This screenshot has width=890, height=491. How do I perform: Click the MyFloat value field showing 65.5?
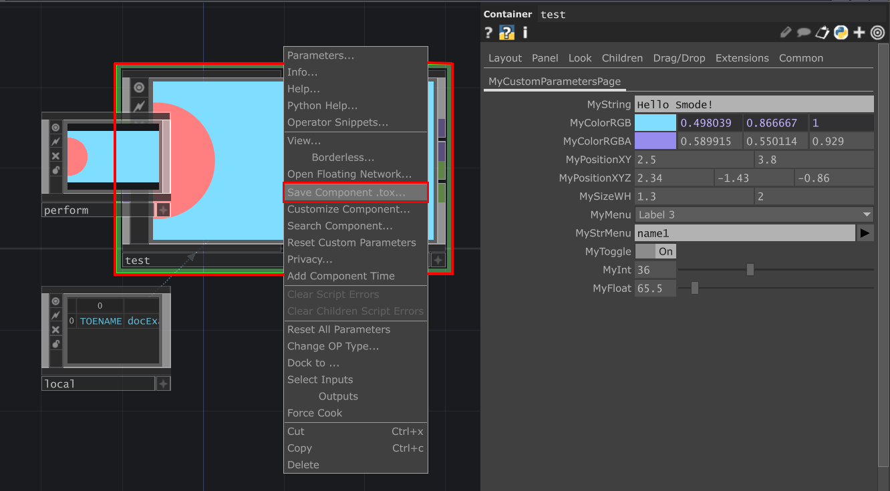tap(655, 288)
